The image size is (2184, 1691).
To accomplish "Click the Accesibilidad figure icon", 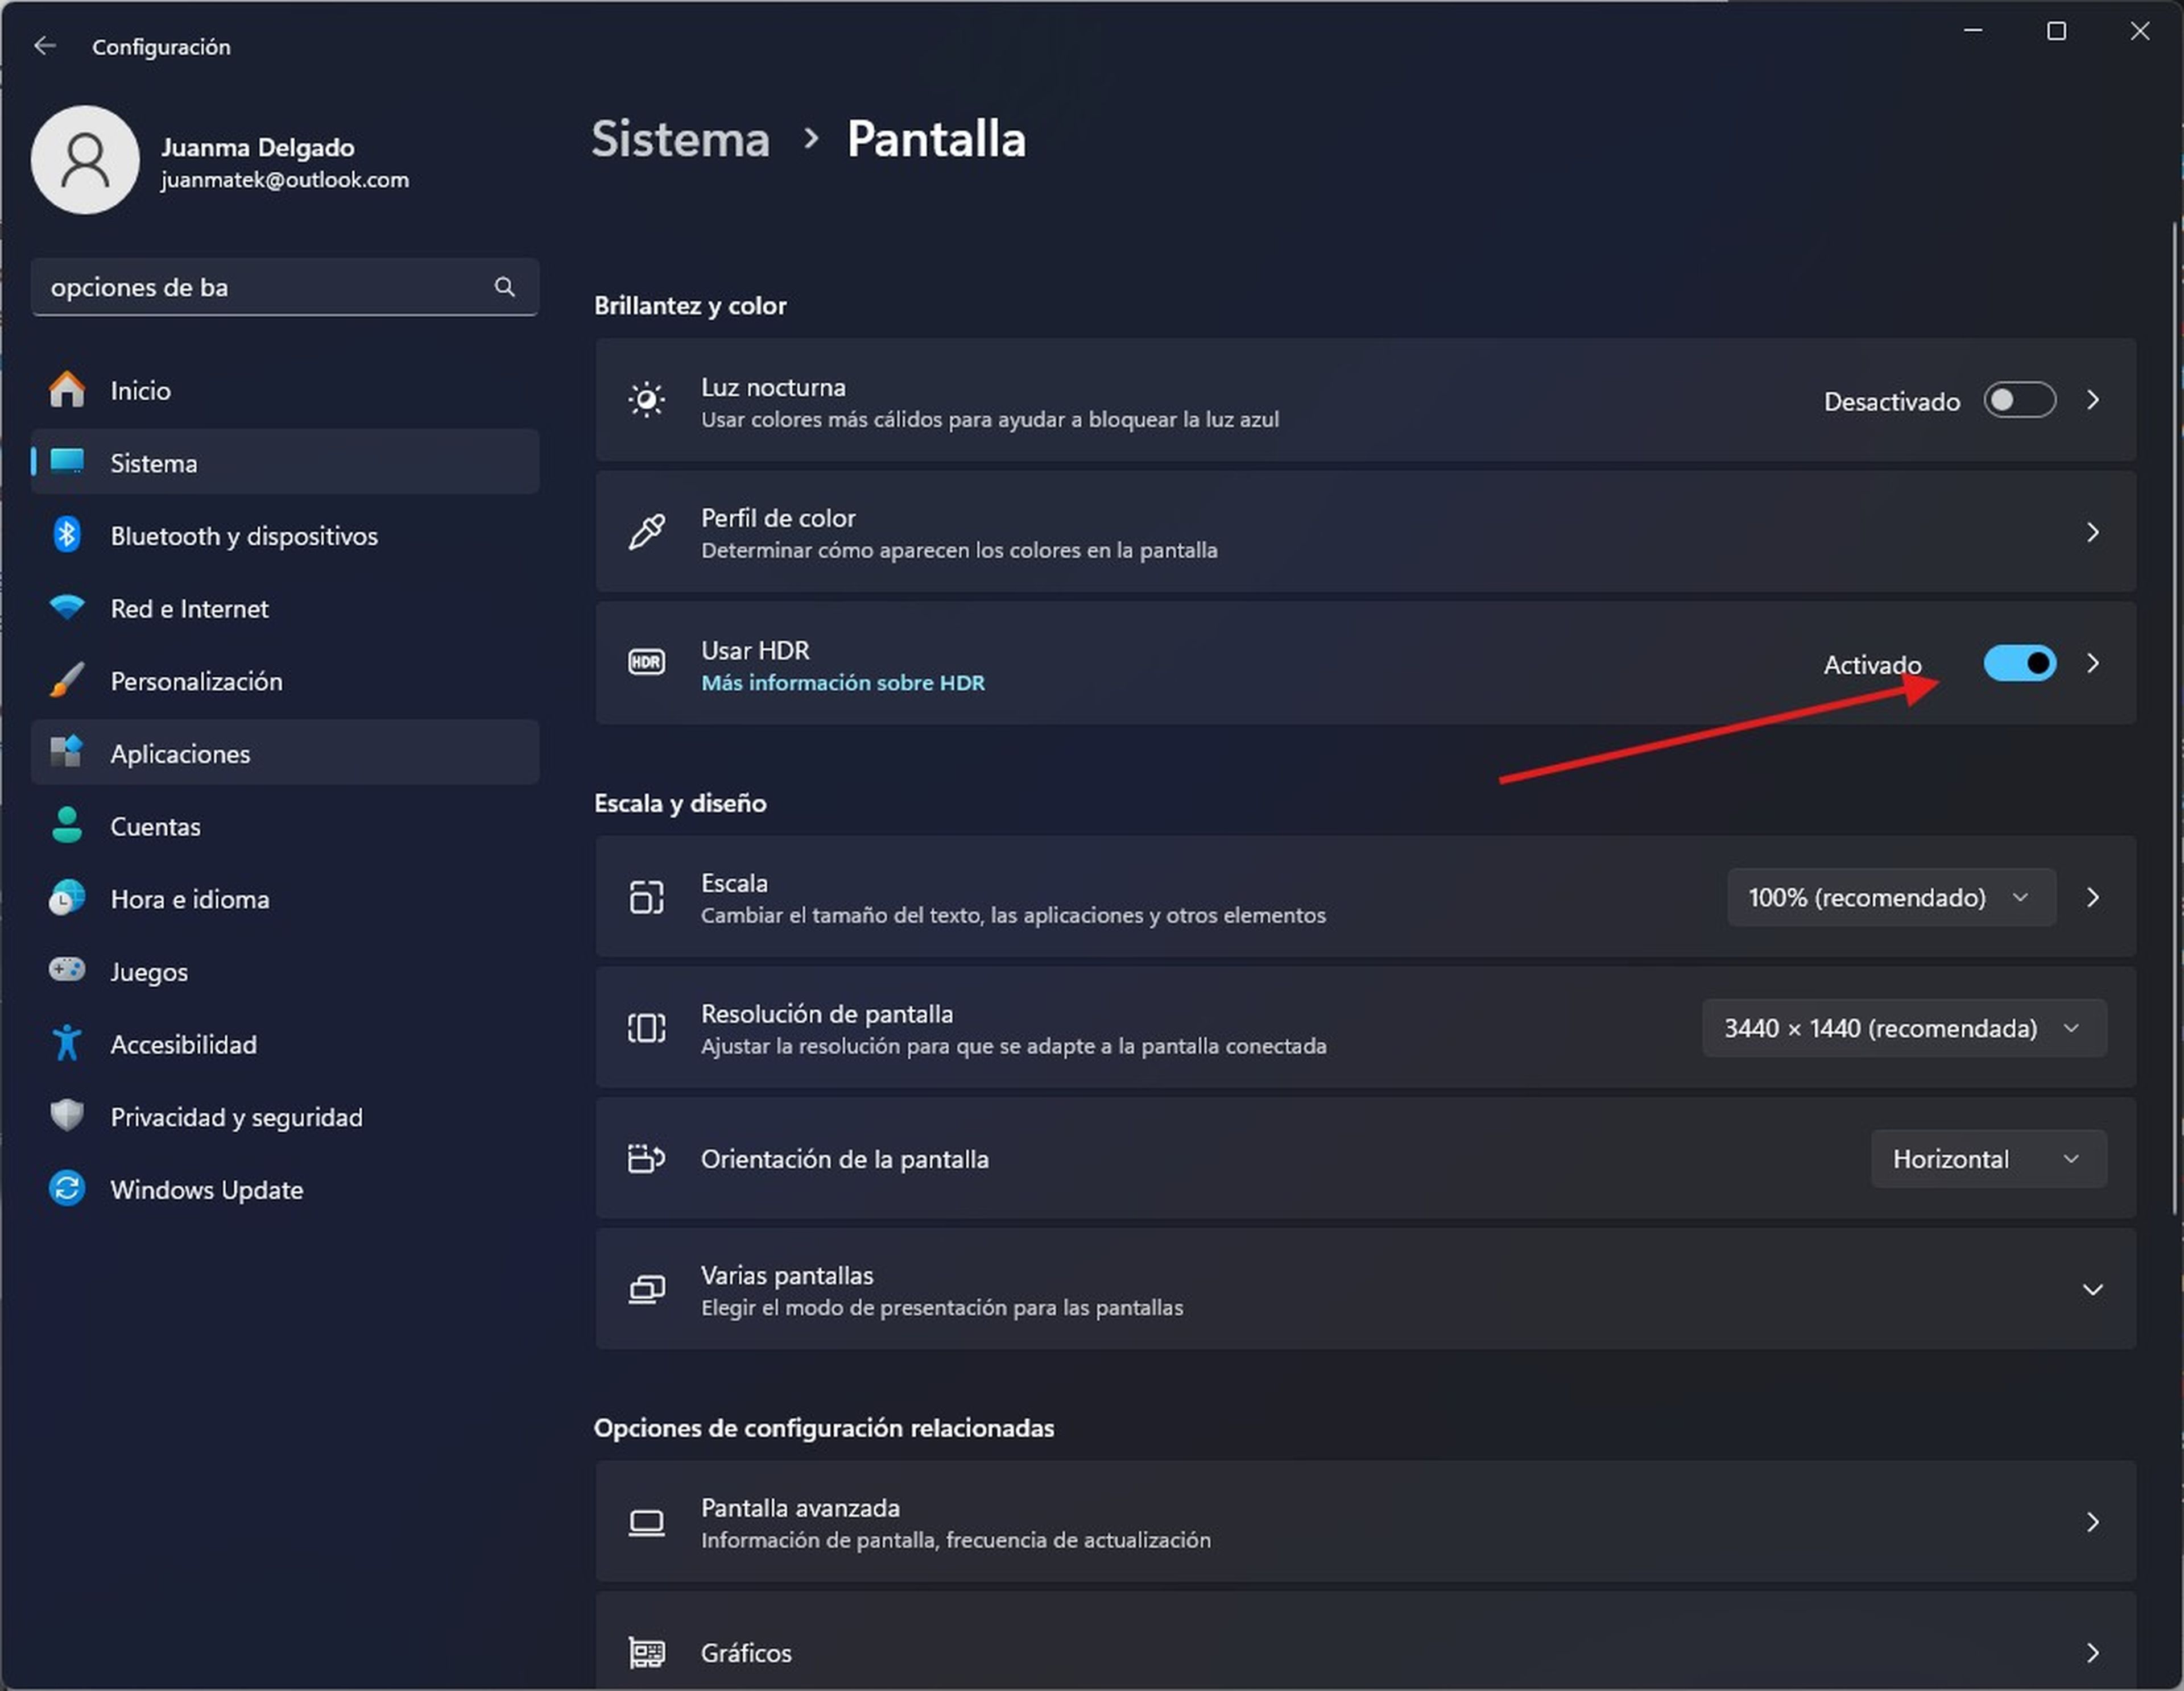I will tap(67, 1043).
